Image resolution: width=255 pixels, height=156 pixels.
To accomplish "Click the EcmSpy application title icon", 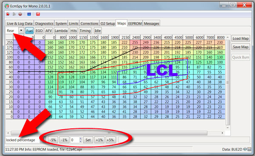I will click(x=7, y=6).
